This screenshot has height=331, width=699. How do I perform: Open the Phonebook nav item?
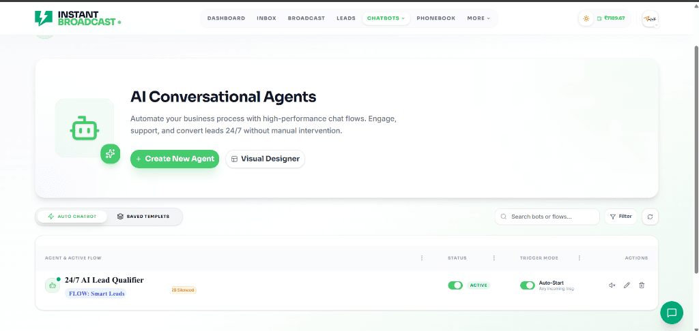coord(436,18)
